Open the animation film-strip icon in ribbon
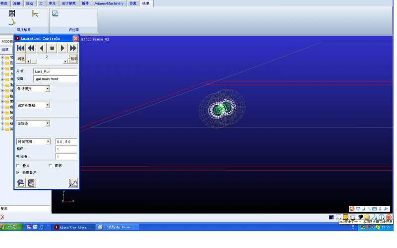The image size is (397, 248). pyautogui.click(x=12, y=13)
